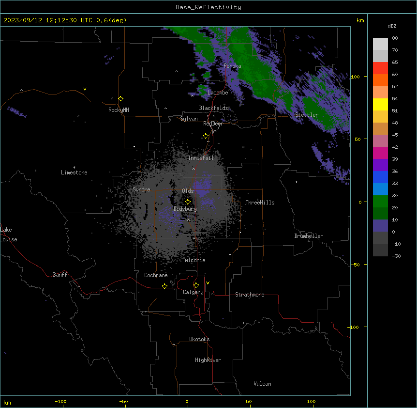Pick the red 60–65 dBZ legend color

(x=380, y=68)
